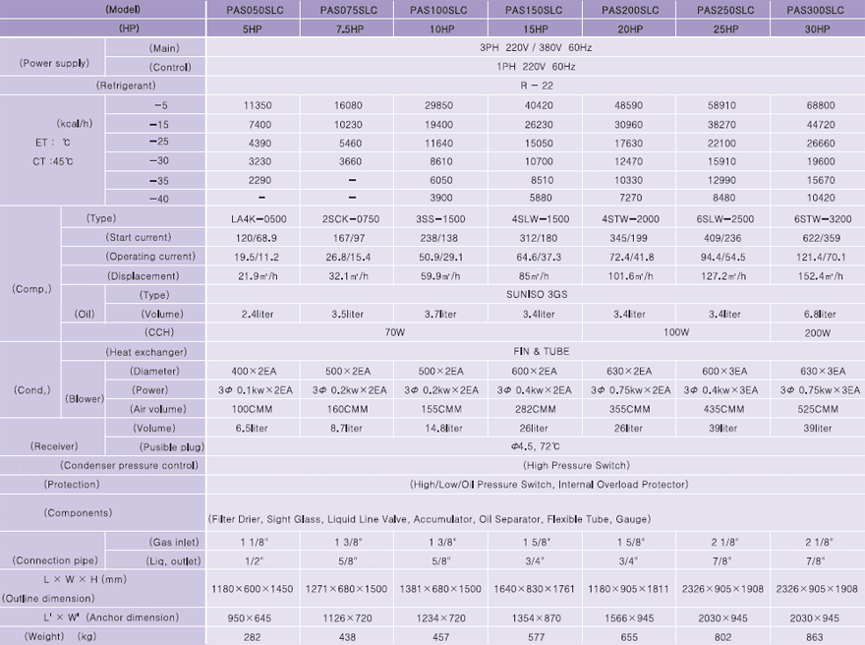Select start current value 622/359

(x=816, y=237)
